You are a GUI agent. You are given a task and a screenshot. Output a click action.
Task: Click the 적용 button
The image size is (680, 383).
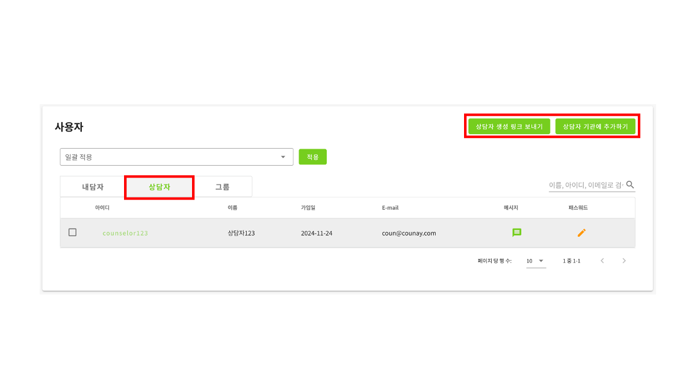[313, 157]
